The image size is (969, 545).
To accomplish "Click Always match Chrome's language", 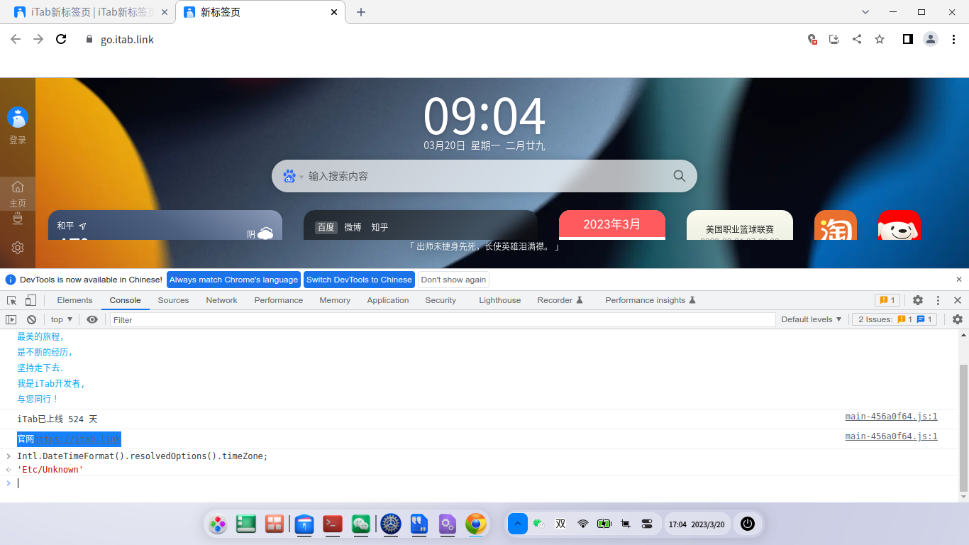I will (x=233, y=280).
